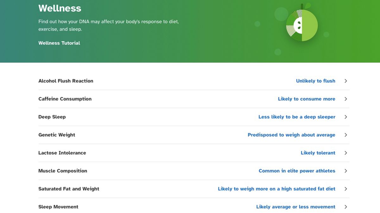The width and height of the screenshot is (380, 213).
Task: Expand the Caffeine Consumption row chevron
Action: pos(345,99)
